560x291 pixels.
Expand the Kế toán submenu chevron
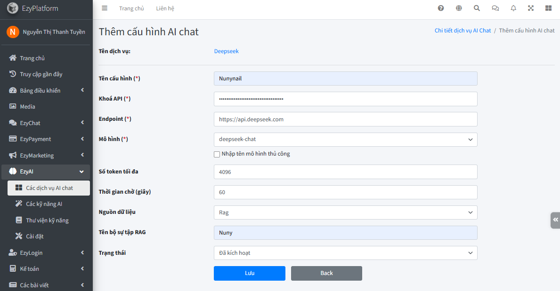point(82,268)
